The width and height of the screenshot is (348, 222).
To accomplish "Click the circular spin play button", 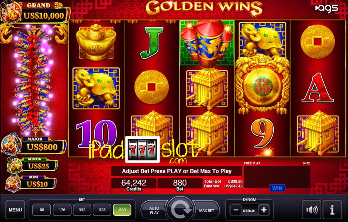I will click(x=180, y=209).
